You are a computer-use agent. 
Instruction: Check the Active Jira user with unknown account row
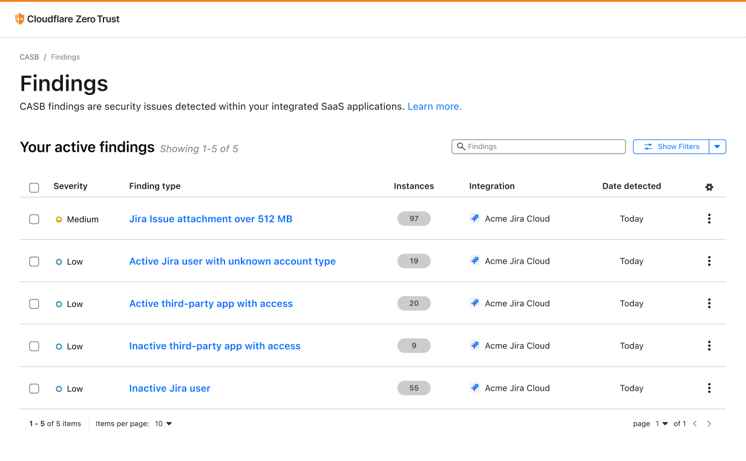pos(34,261)
